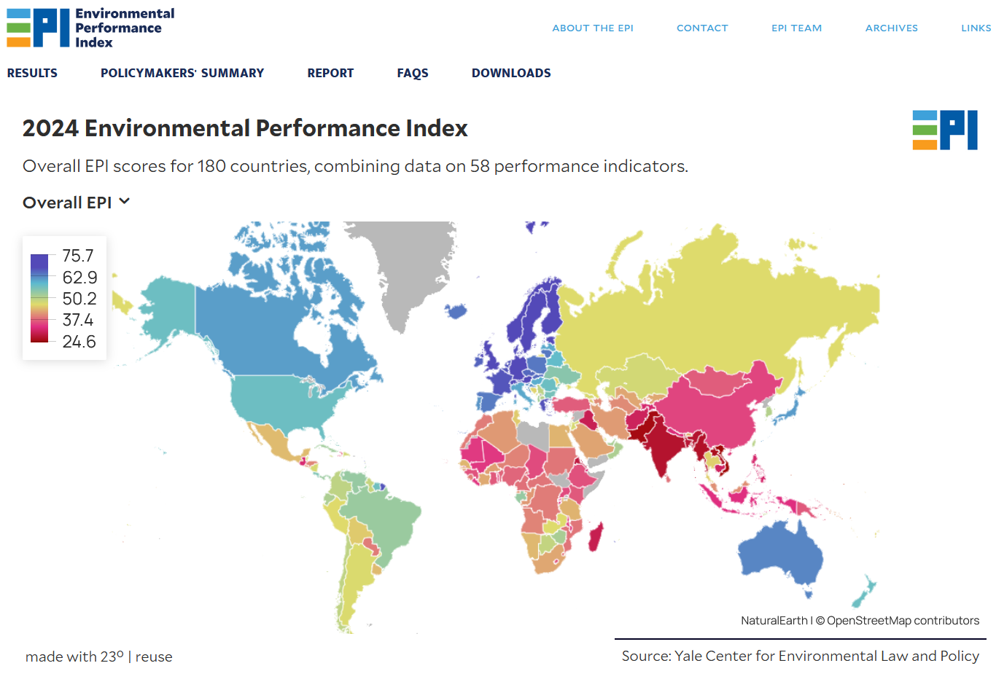Open the EPI Team page
This screenshot has width=996, height=682.
tap(796, 28)
